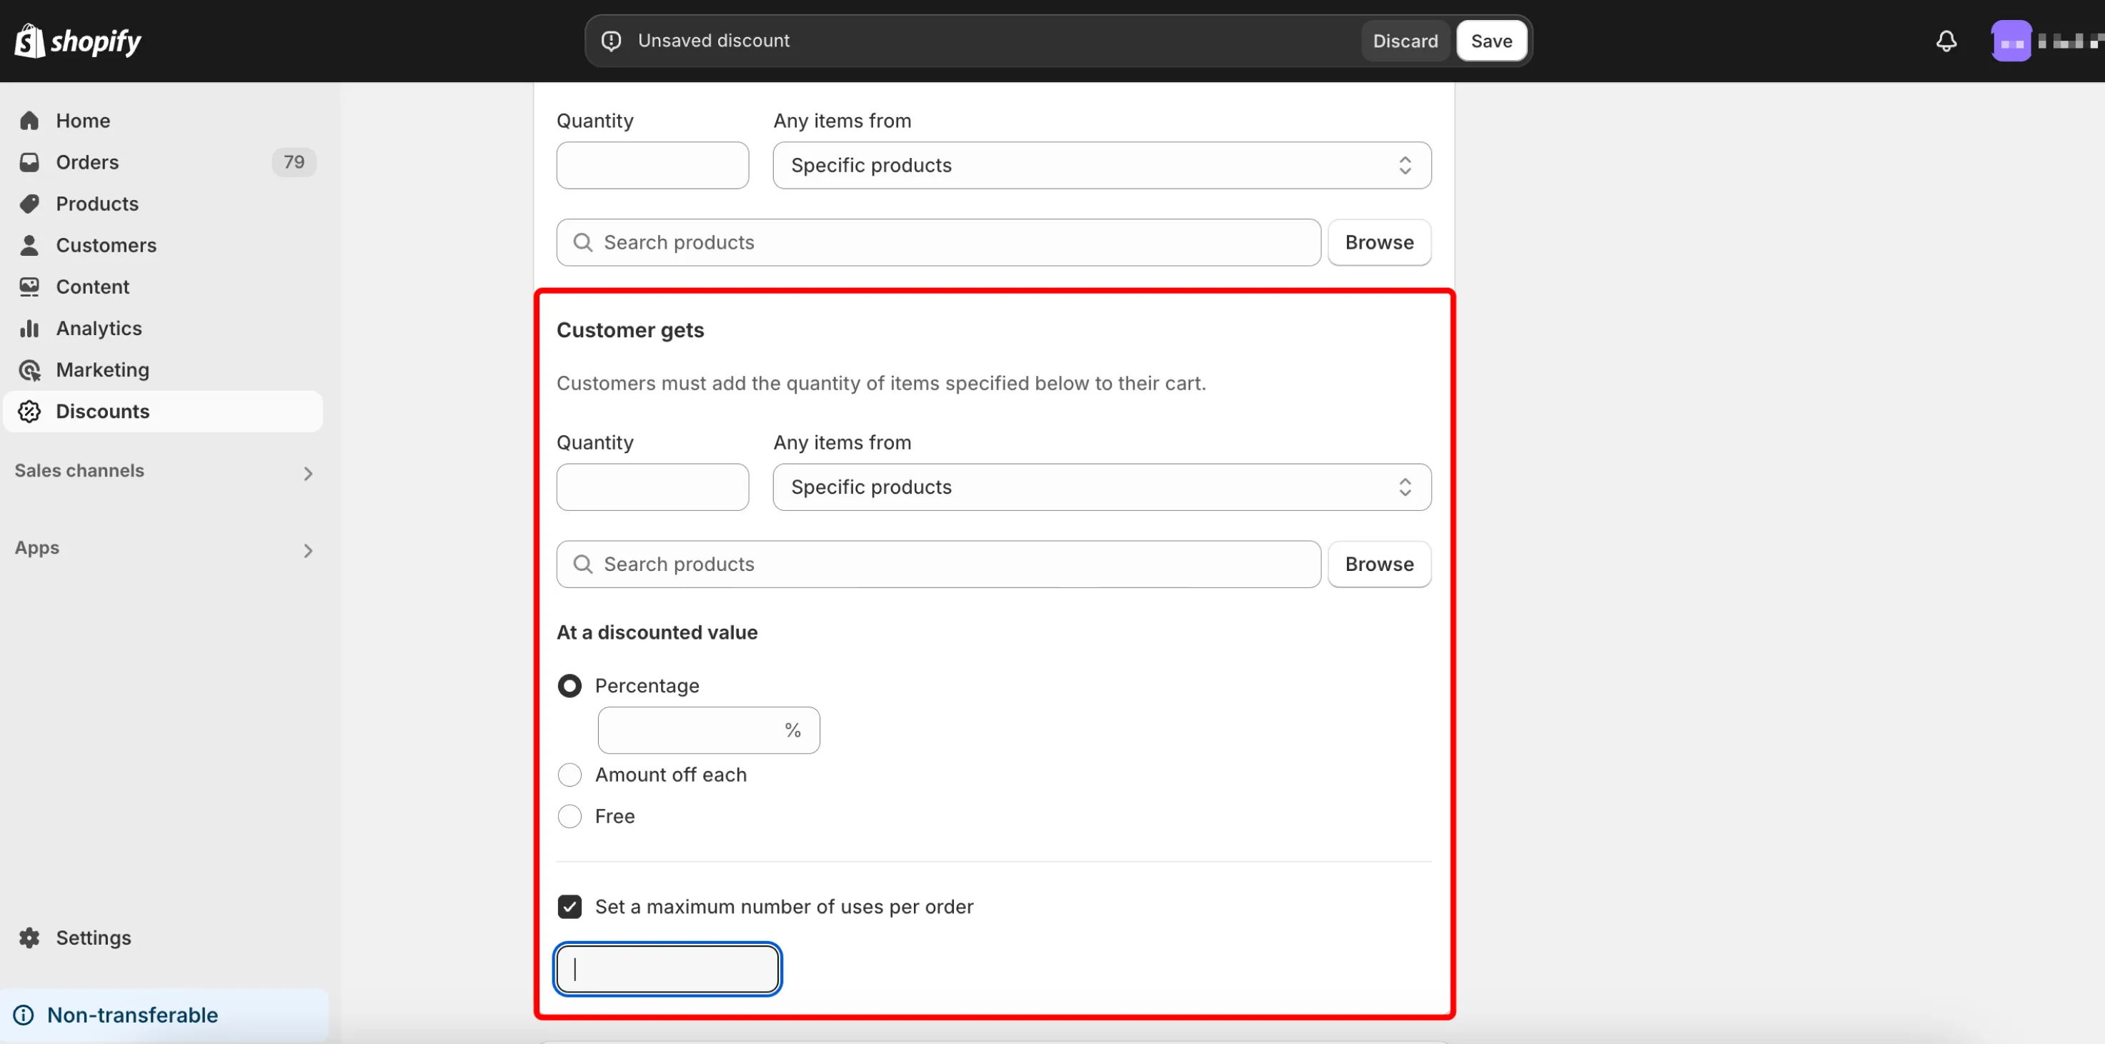
Task: Click the Shopify logo
Action: pos(78,41)
